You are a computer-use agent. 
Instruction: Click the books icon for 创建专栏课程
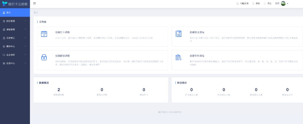tap(178, 57)
